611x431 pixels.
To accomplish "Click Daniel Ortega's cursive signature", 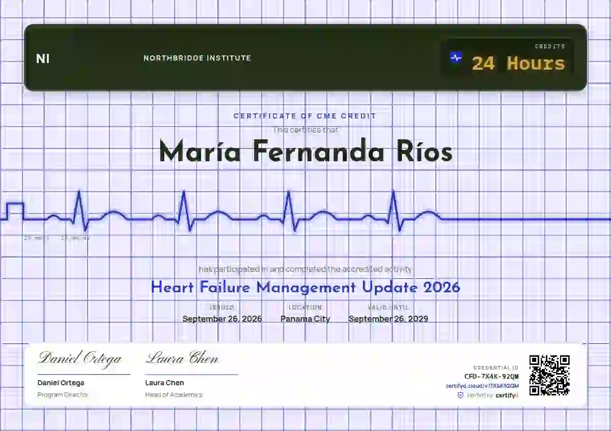I will click(80, 358).
